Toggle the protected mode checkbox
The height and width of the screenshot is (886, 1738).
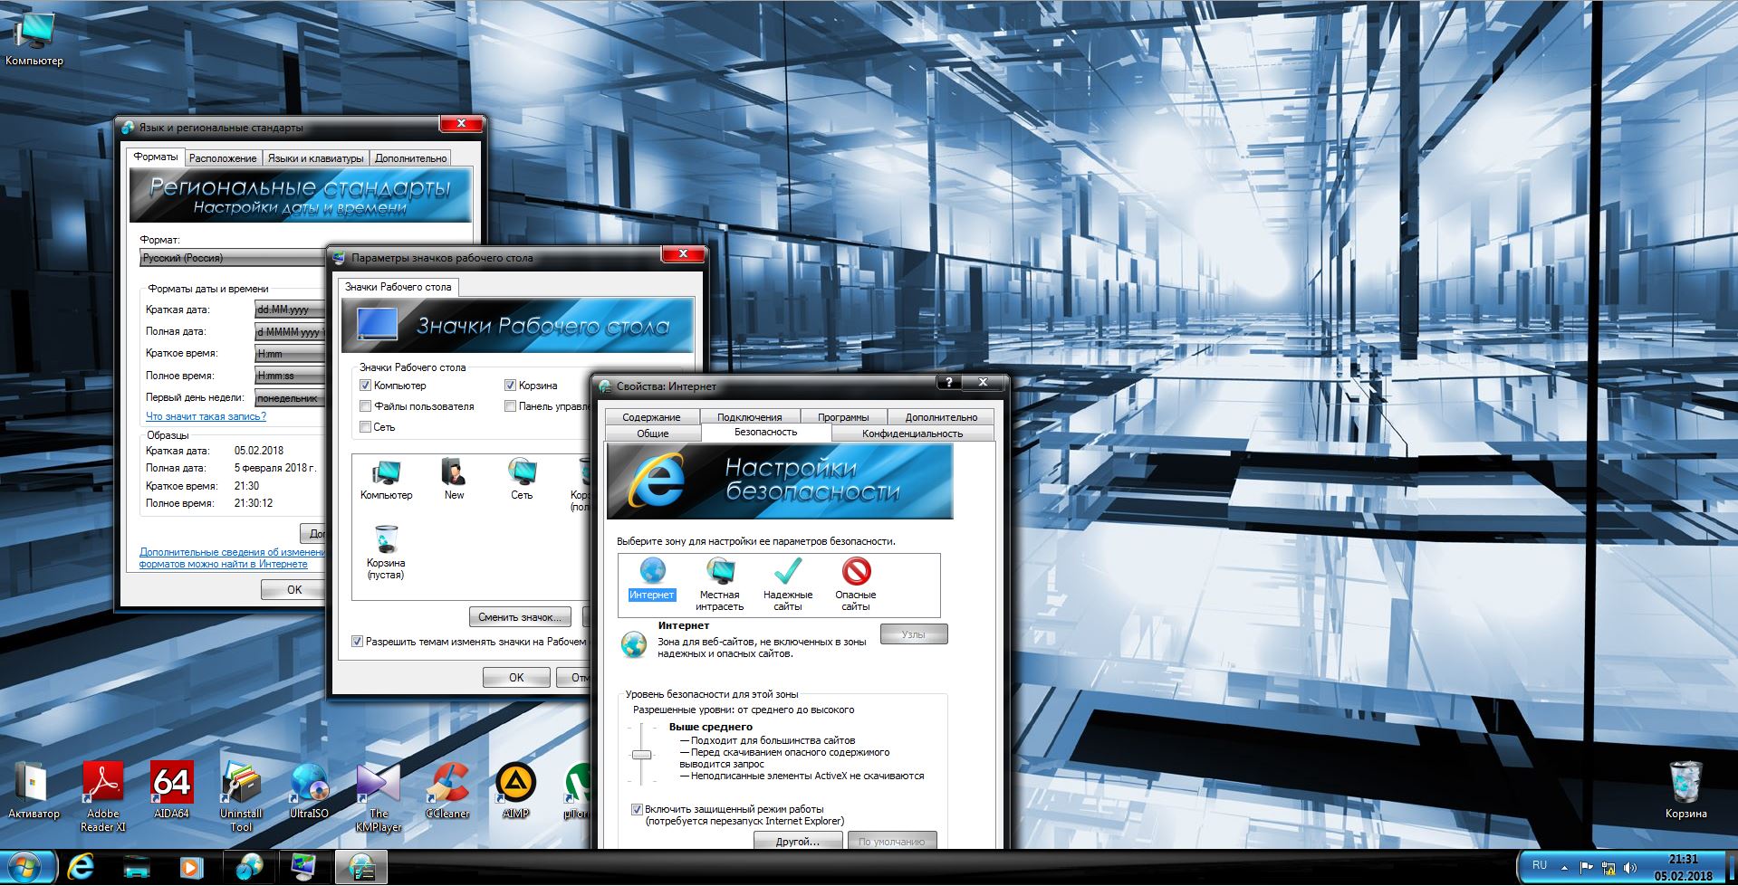pyautogui.click(x=637, y=809)
